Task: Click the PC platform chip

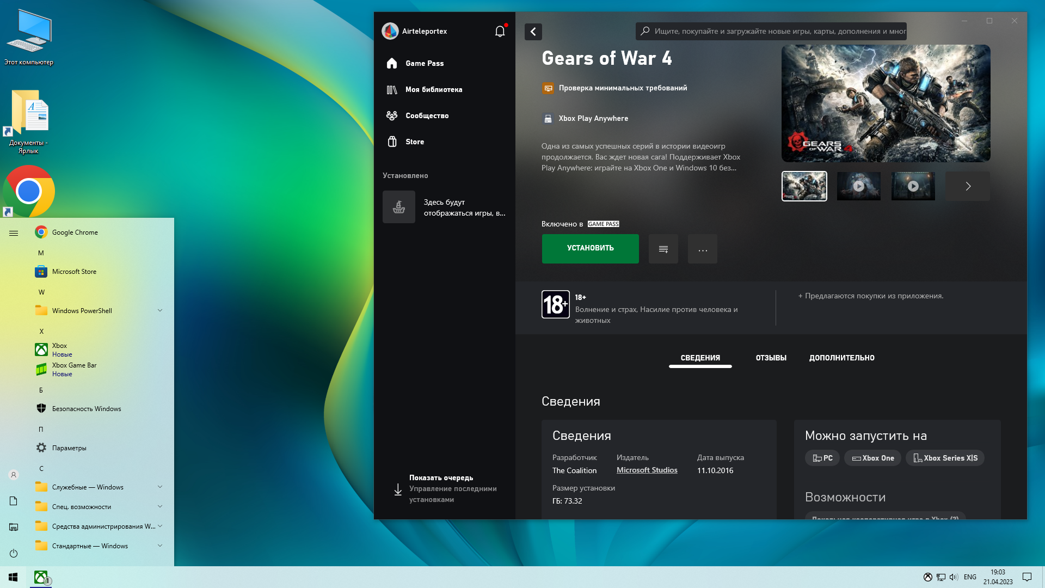Action: (822, 458)
